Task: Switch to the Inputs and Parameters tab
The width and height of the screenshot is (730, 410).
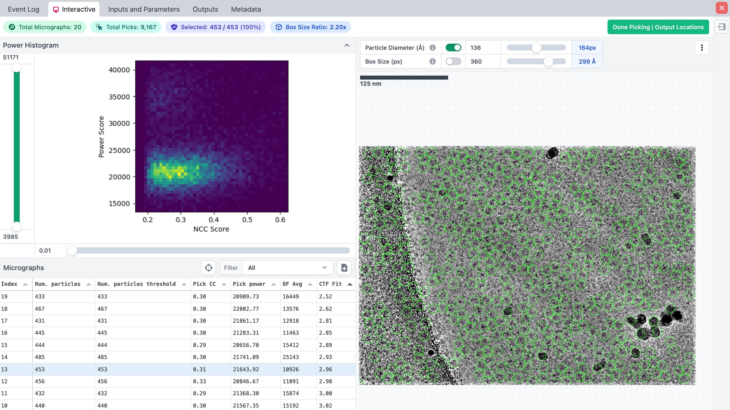Action: coord(144,9)
